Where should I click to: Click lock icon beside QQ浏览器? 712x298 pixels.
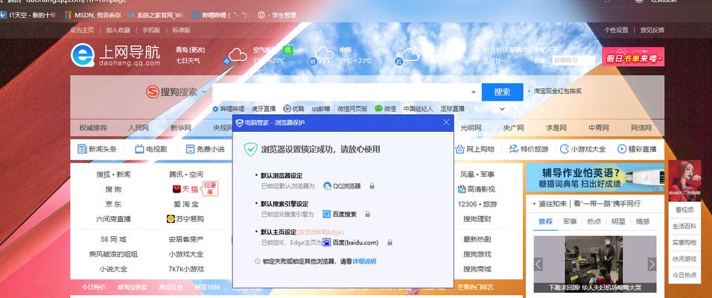(x=372, y=186)
